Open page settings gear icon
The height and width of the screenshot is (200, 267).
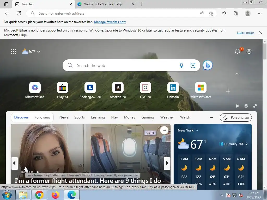point(249,51)
